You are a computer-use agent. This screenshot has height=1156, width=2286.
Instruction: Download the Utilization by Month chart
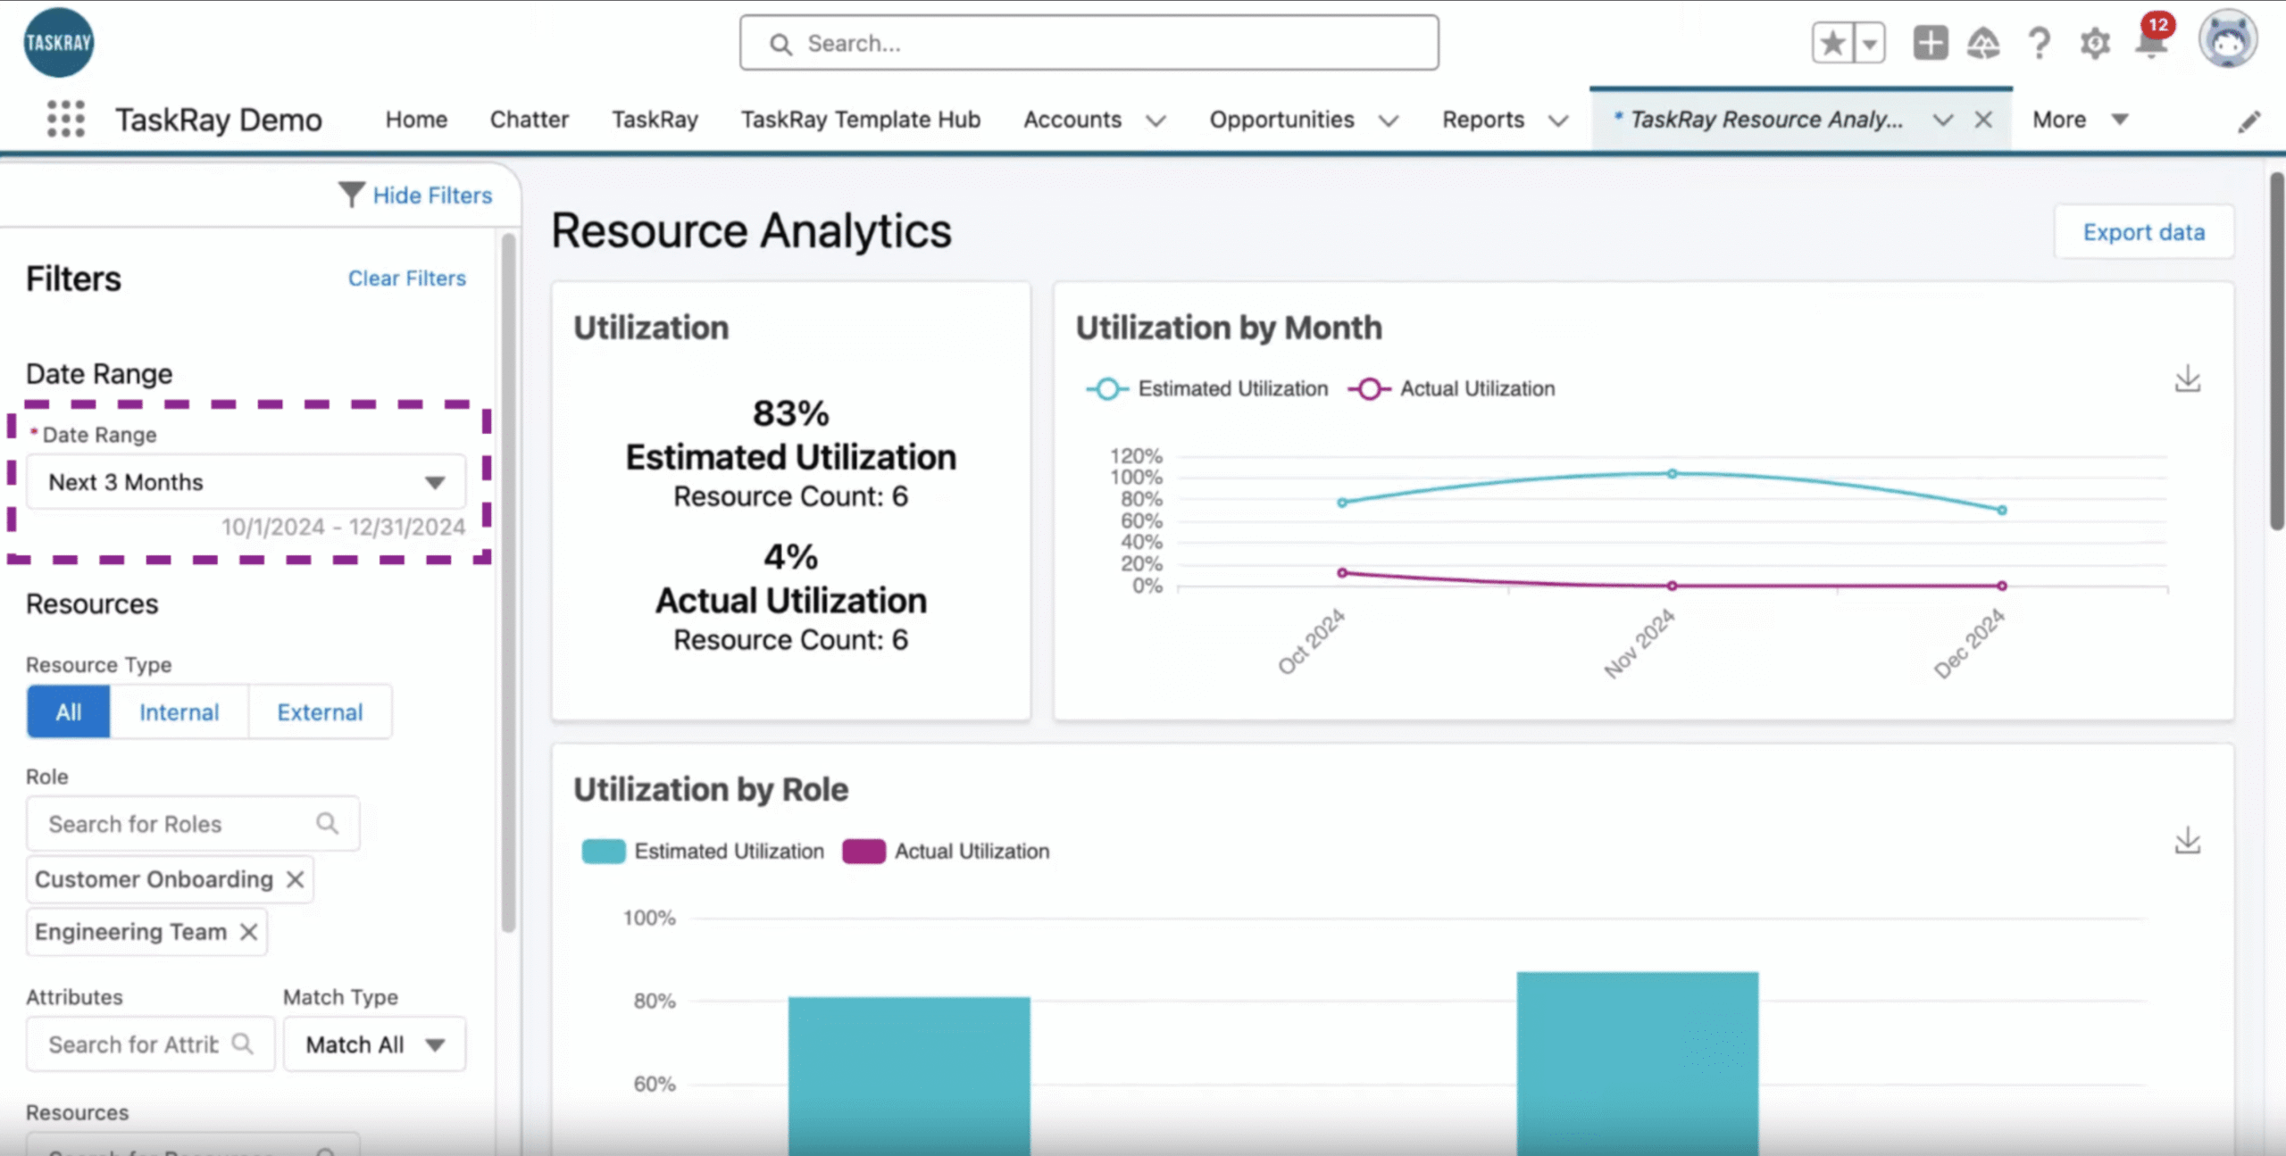(2187, 378)
